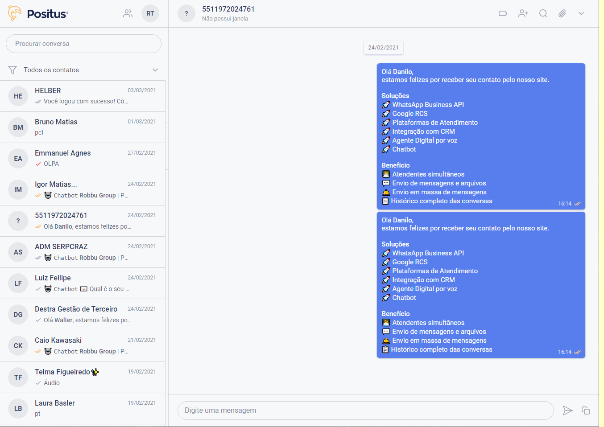
Task: Click the TF avatar circle
Action: 18,378
